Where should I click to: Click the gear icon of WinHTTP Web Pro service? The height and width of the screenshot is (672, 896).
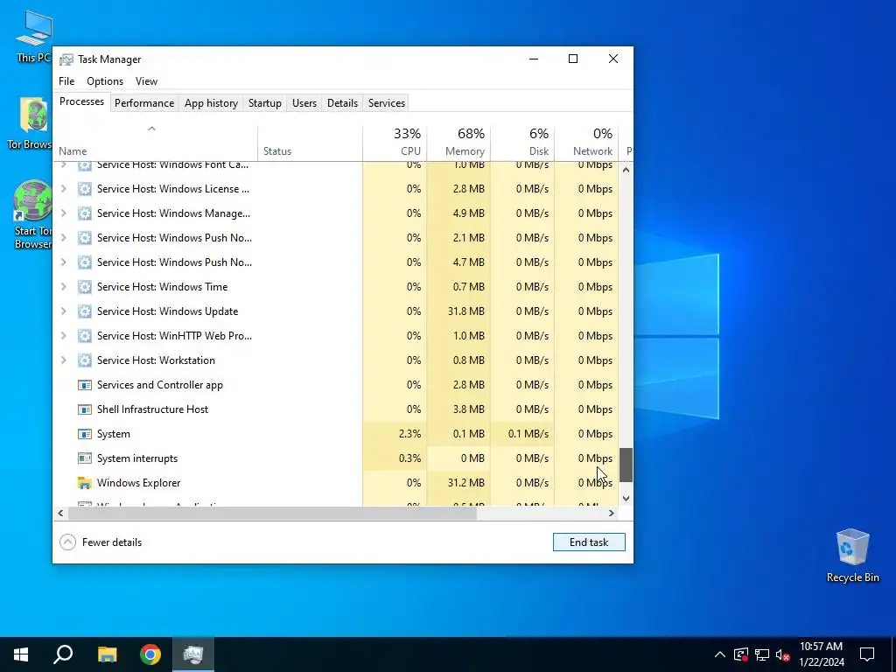[85, 336]
